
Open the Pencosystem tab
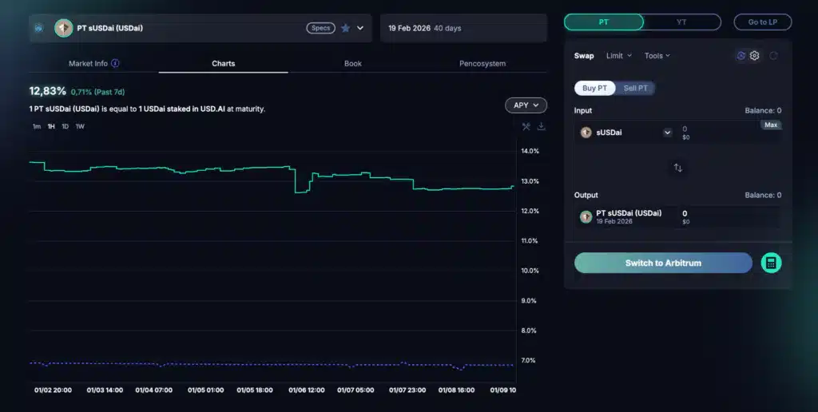[x=482, y=63]
